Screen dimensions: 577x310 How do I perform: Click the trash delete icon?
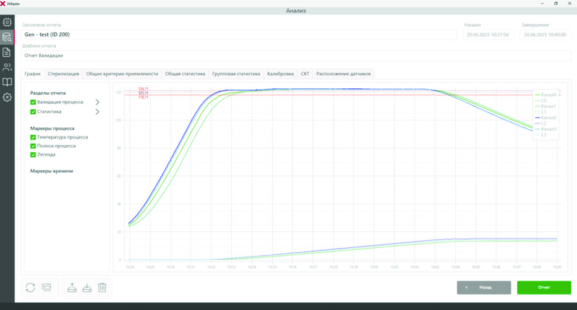pos(102,287)
